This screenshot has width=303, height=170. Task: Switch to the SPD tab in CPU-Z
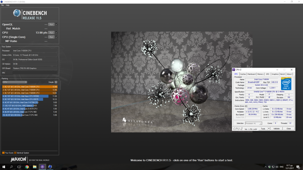(x=268, y=74)
